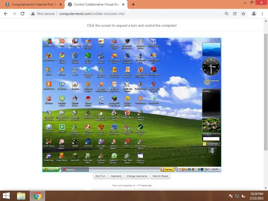Click the muted volume tray icon
The height and width of the screenshot is (201, 268).
pyautogui.click(x=243, y=196)
